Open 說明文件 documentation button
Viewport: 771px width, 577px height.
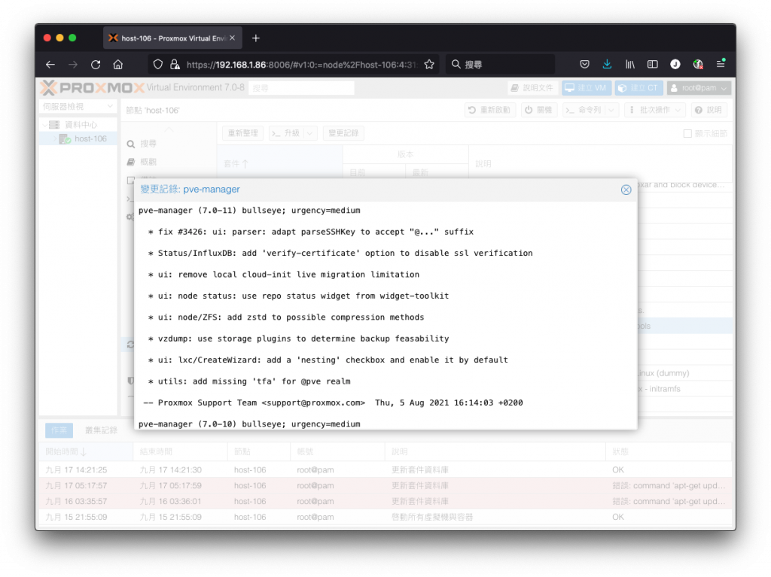pyautogui.click(x=532, y=88)
